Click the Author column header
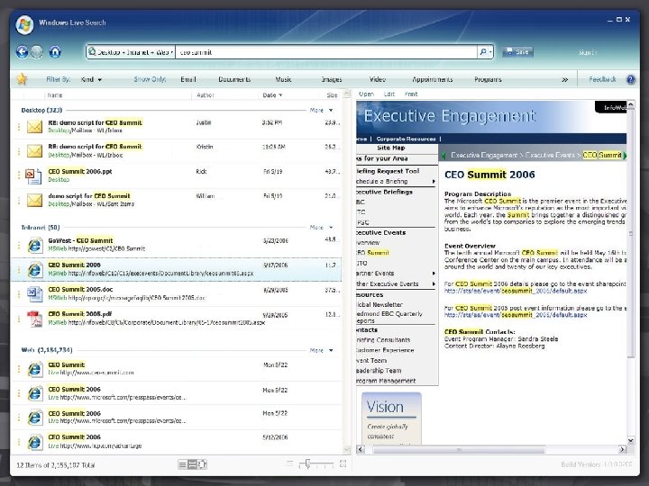 coord(205,95)
